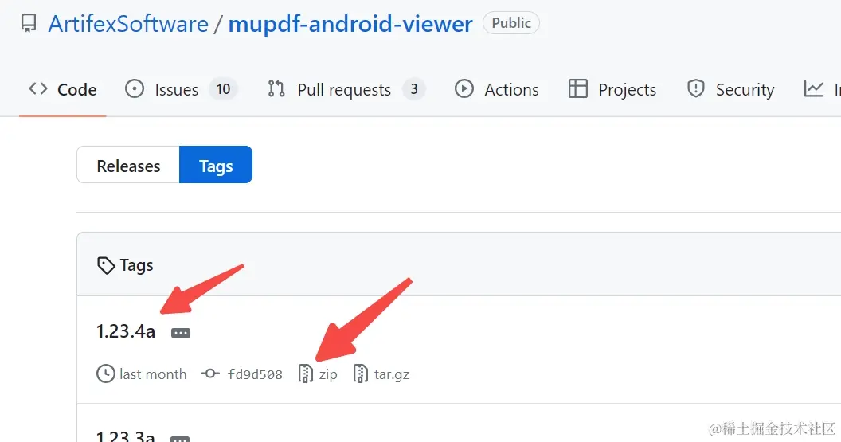This screenshot has width=841, height=442.
Task: Click the Pull requests branch icon
Action: [x=276, y=88]
